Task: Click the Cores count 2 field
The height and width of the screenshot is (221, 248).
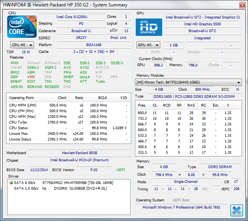Action: coord(126,17)
